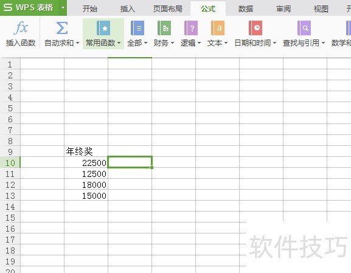The height and width of the screenshot is (273, 351).
Task: Select the cell with value 18000
Action: click(86, 184)
